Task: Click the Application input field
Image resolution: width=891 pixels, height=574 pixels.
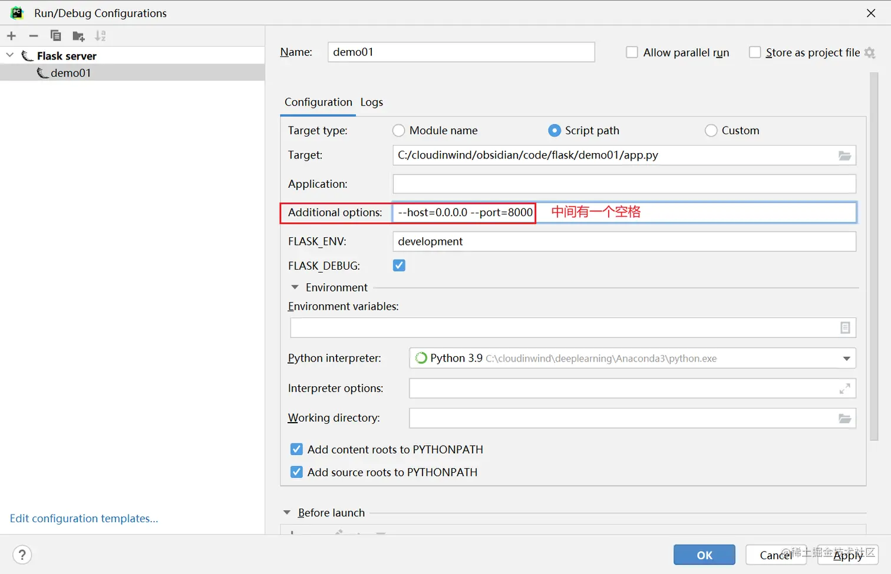Action: coord(624,184)
